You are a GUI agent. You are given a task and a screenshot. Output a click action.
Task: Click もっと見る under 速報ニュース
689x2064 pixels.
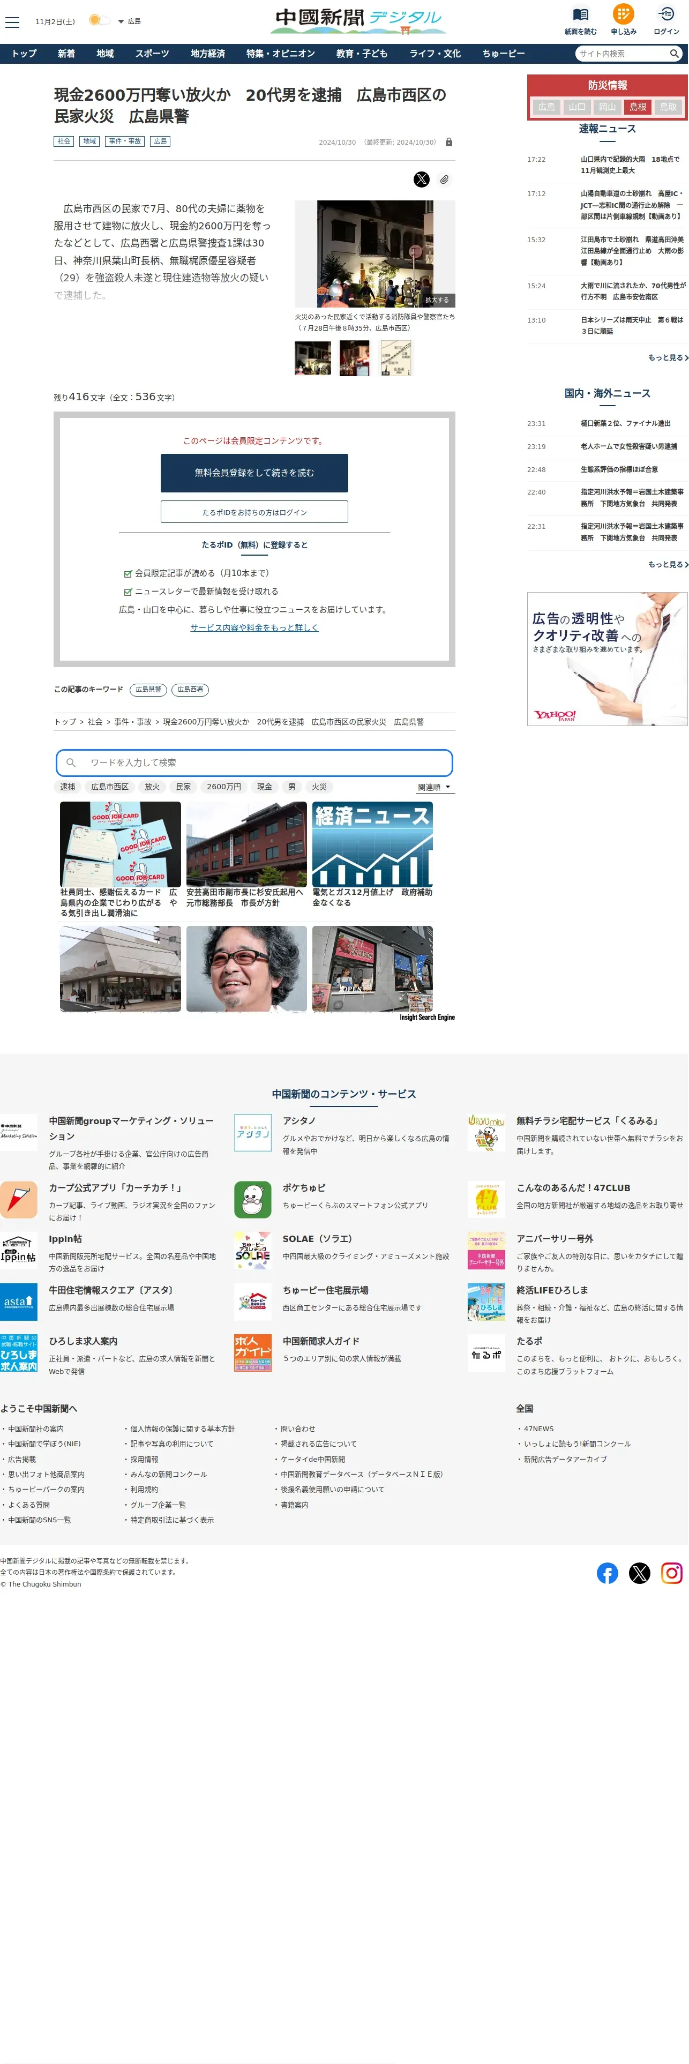[668, 358]
